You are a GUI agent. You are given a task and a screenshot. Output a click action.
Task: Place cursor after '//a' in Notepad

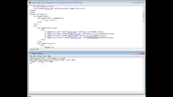(x=32, y=63)
